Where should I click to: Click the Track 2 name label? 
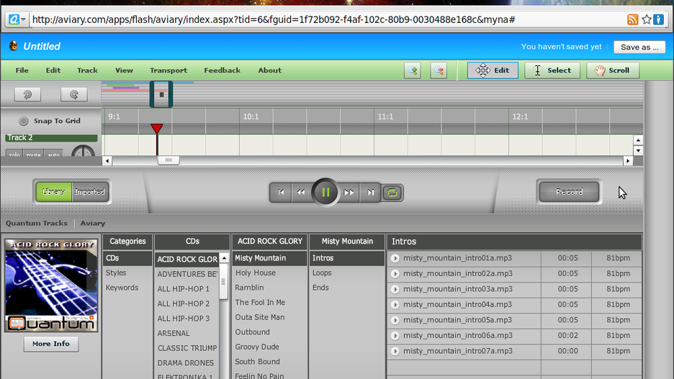tap(51, 138)
